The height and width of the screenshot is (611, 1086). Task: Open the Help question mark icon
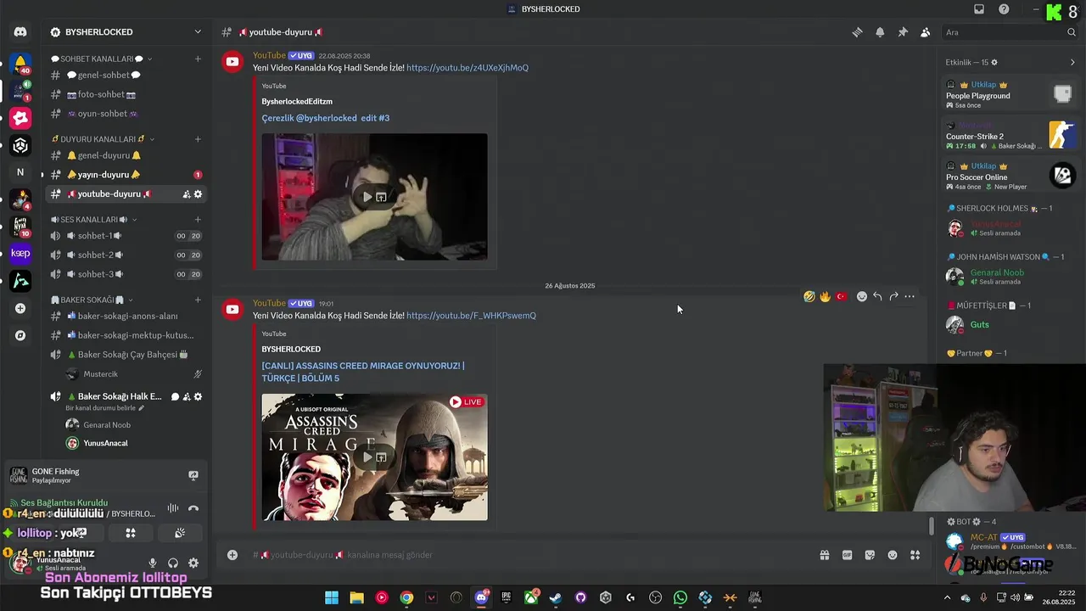[x=1004, y=9]
